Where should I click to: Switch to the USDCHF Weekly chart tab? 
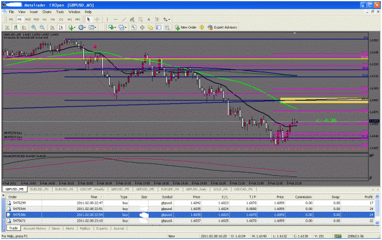(92, 189)
